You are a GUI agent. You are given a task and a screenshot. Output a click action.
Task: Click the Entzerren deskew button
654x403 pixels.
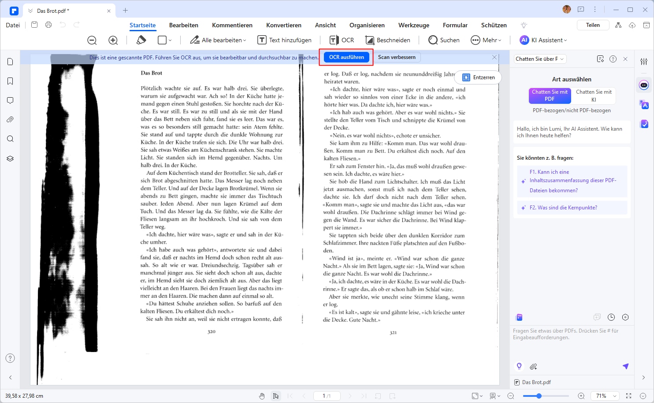click(x=479, y=77)
